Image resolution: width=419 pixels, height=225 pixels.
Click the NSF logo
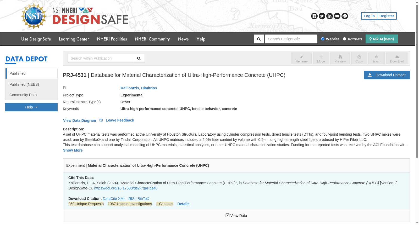coord(34,16)
